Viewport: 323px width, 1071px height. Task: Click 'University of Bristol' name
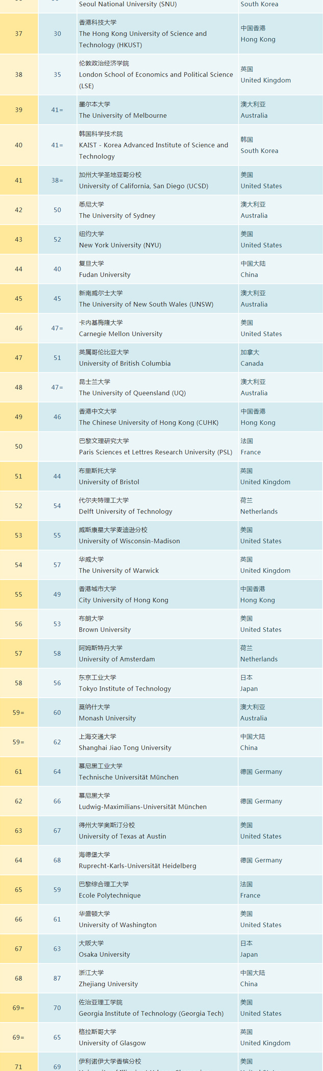pos(109,482)
